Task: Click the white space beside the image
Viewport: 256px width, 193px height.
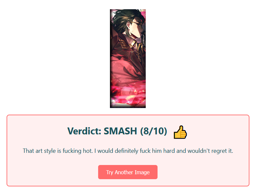Action: [x=196, y=57]
